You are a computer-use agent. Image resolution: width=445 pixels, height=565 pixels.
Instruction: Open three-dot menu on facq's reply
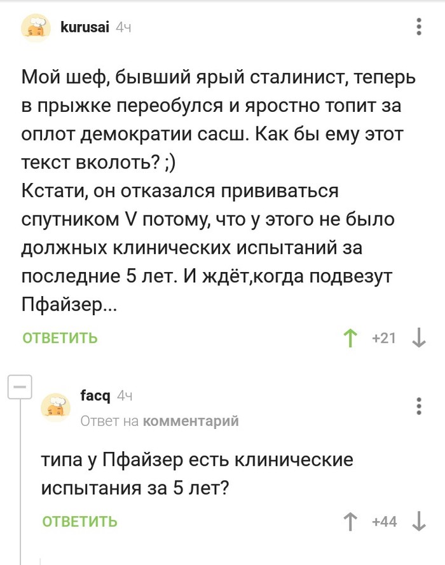418,405
